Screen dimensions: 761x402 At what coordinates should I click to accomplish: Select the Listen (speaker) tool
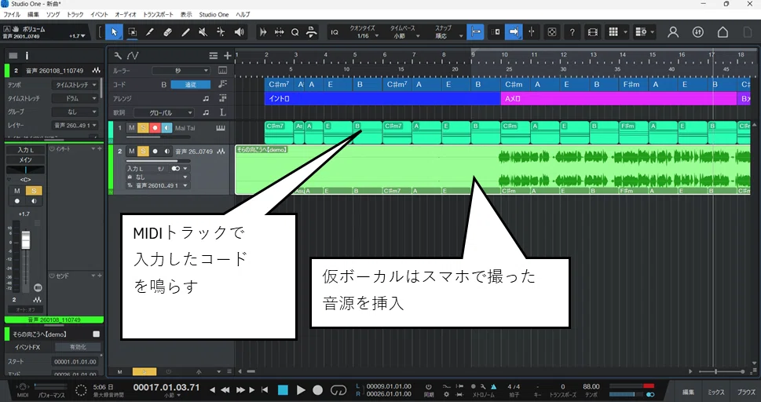239,32
